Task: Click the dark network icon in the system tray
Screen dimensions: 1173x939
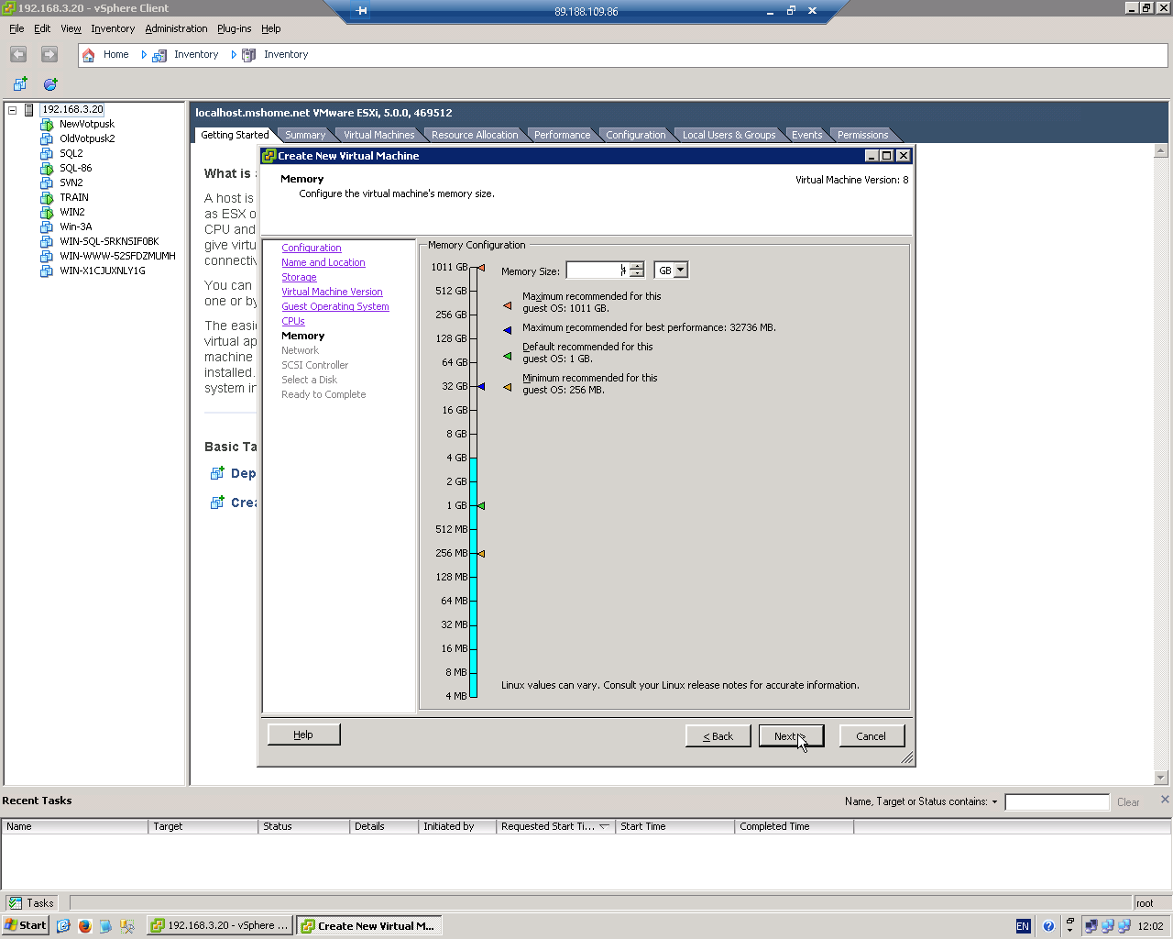Action: pyautogui.click(x=1091, y=926)
